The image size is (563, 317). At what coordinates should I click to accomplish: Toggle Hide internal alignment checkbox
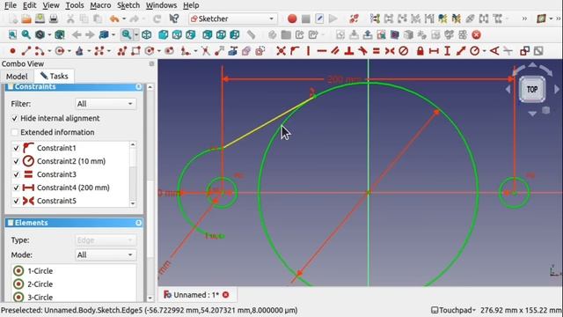pos(14,118)
